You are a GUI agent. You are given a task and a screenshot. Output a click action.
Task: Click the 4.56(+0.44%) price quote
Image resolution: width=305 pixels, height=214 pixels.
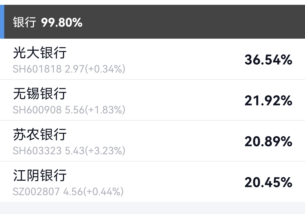click(x=93, y=192)
